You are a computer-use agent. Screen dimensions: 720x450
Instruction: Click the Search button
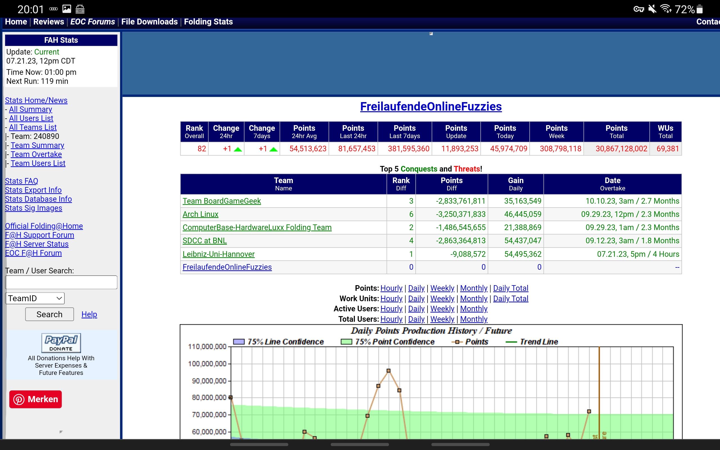click(x=49, y=314)
